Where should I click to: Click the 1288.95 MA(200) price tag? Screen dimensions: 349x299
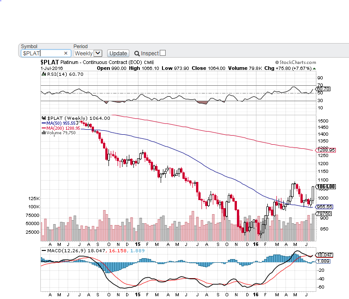click(x=326, y=150)
